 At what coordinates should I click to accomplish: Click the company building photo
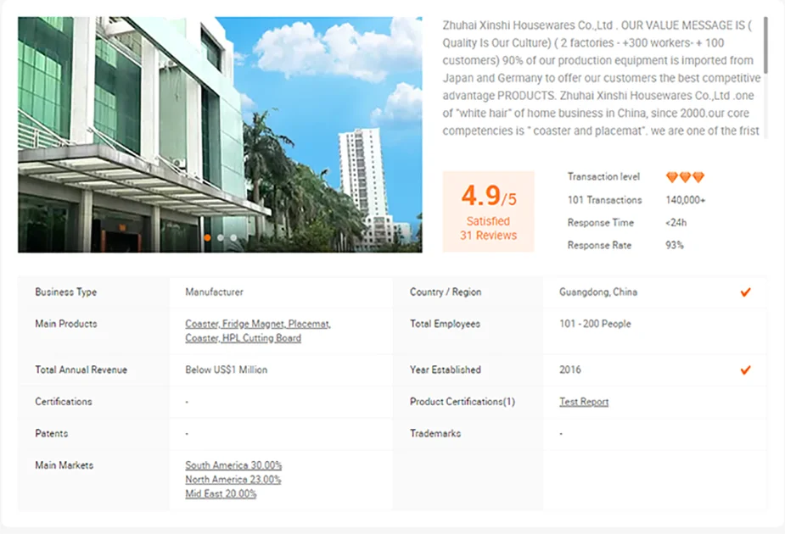point(220,135)
